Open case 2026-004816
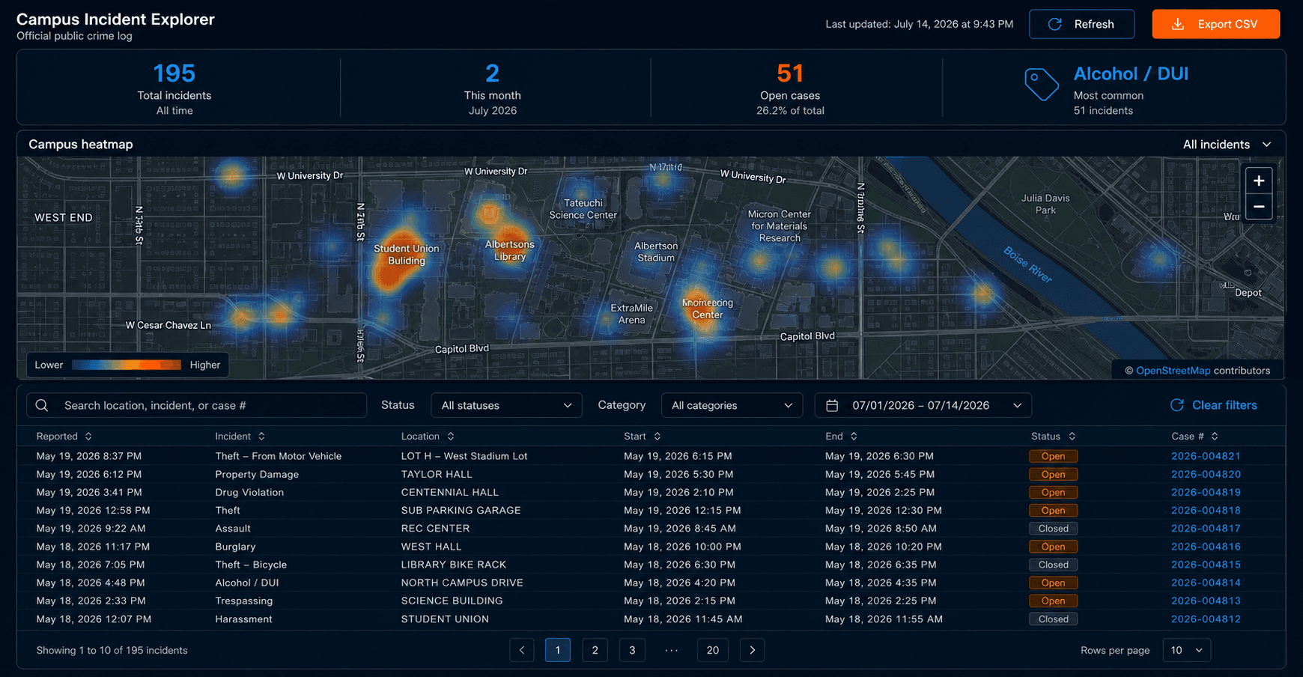Viewport: 1303px width, 677px height. (1206, 547)
